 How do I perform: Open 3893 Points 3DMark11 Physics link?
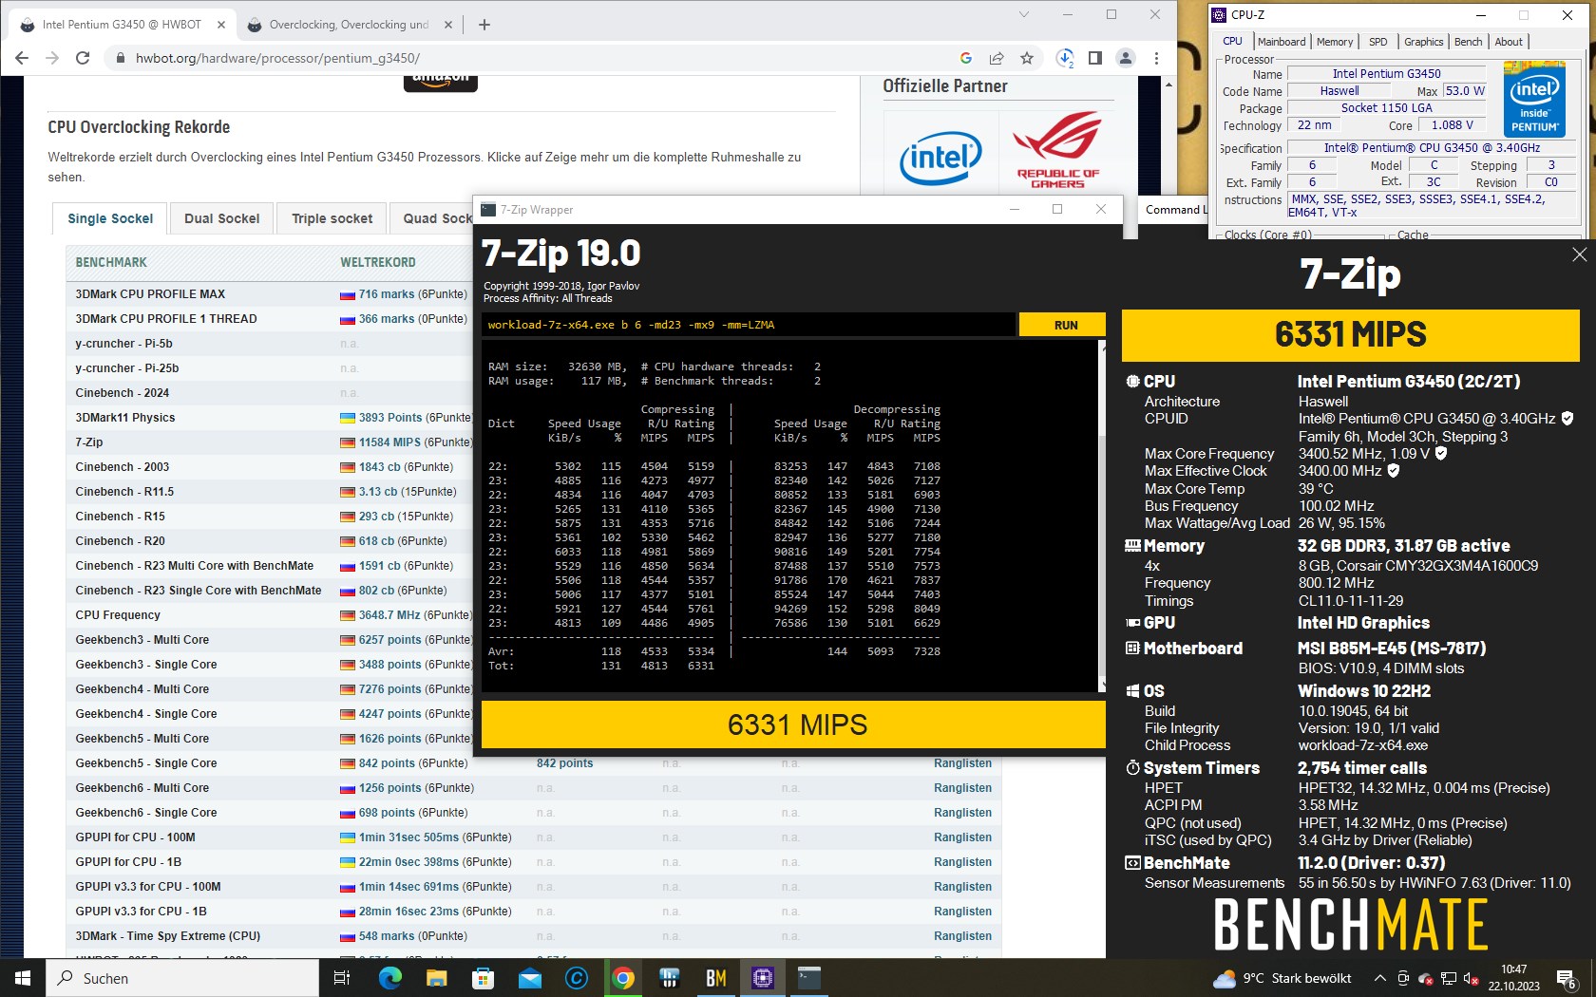click(x=390, y=418)
